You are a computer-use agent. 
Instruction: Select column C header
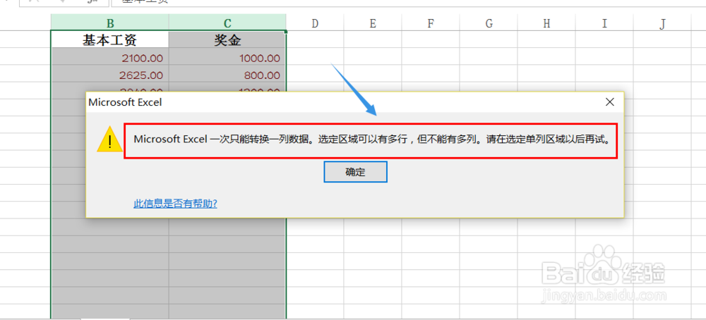tap(227, 23)
